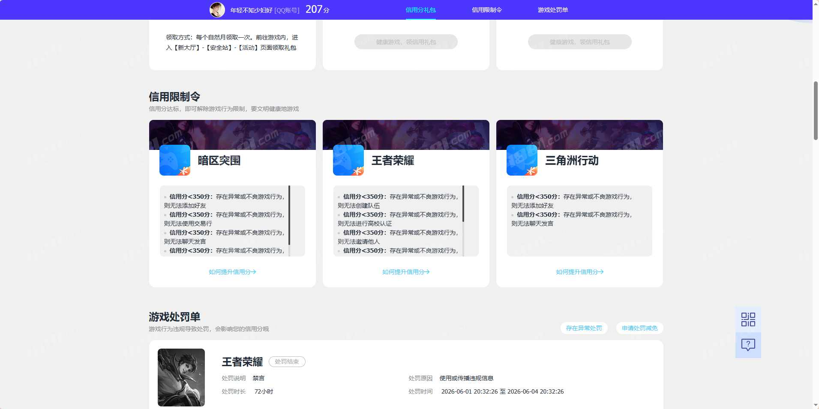Click the 王者荣耀 punishment hero thumbnail

point(181,377)
